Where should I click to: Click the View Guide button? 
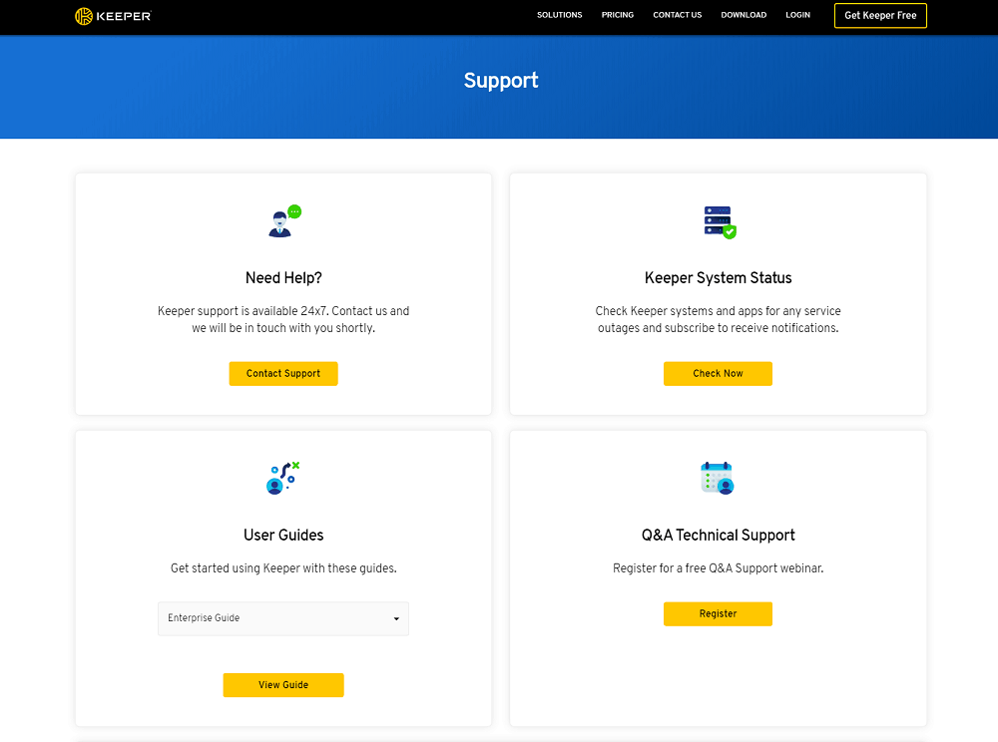283,685
